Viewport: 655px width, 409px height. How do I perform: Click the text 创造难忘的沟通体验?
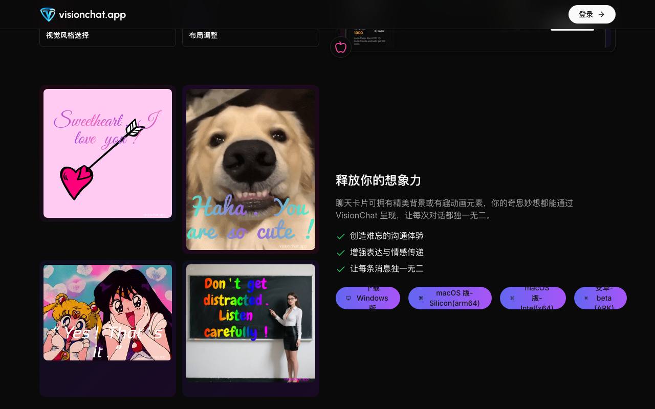387,236
